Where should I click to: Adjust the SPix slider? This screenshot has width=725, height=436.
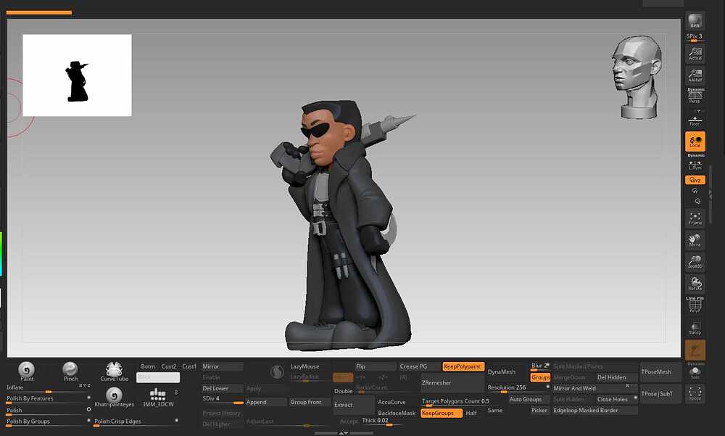(x=695, y=37)
